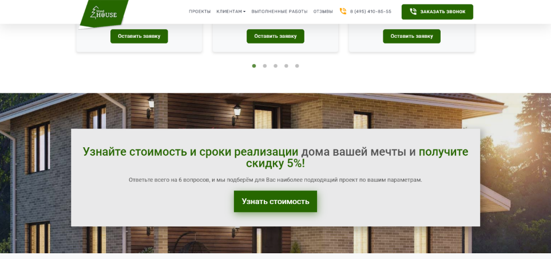Click the orange phone icon in header
Screen dimensions: 551x259
(343, 11)
